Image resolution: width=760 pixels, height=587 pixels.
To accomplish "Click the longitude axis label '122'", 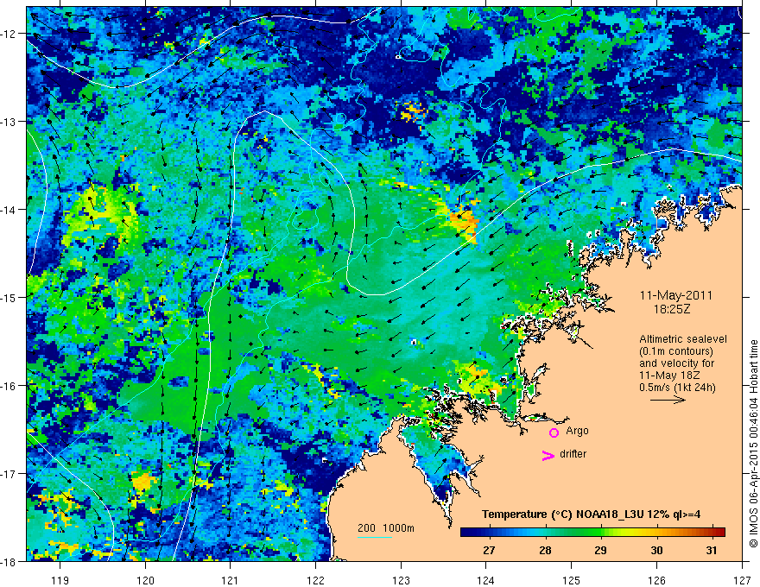I will click(x=315, y=580).
